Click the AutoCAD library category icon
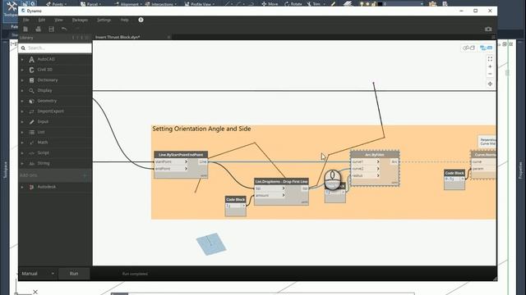The height and width of the screenshot is (295, 526). point(31,59)
